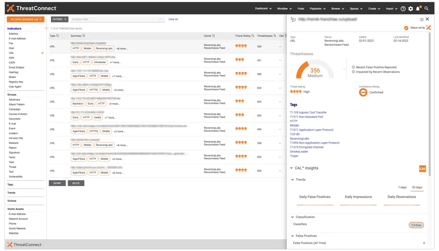Click Daily False Positives trend line

tap(315, 205)
